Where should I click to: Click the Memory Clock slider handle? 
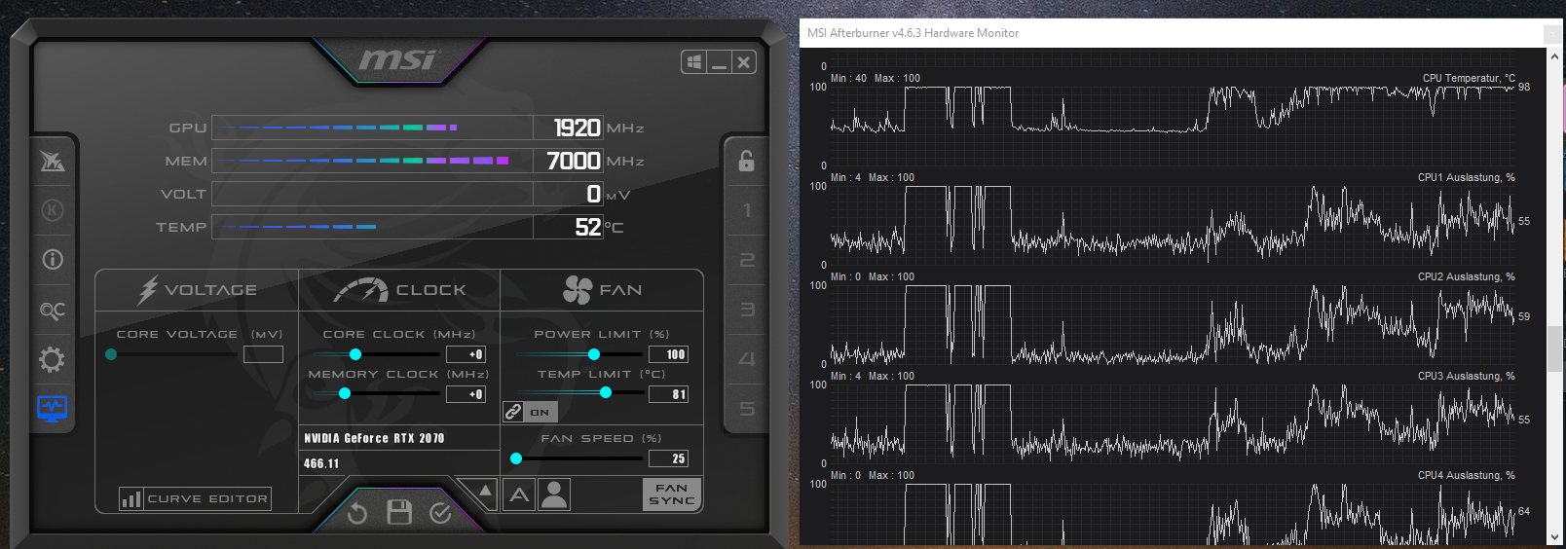[345, 393]
